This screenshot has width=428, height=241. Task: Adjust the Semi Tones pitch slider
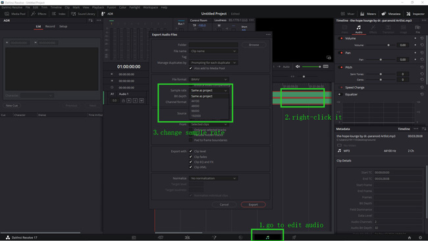381,74
